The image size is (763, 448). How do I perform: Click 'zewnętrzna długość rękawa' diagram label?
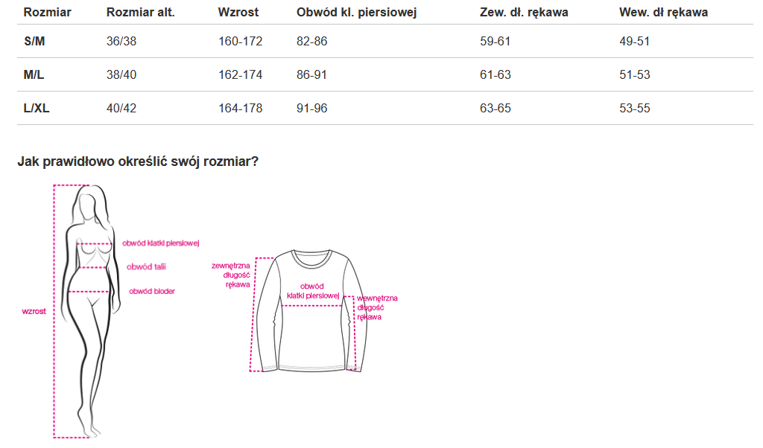(x=231, y=274)
